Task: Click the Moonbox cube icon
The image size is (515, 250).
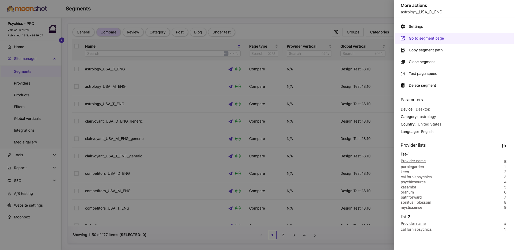Action: click(x=9, y=217)
